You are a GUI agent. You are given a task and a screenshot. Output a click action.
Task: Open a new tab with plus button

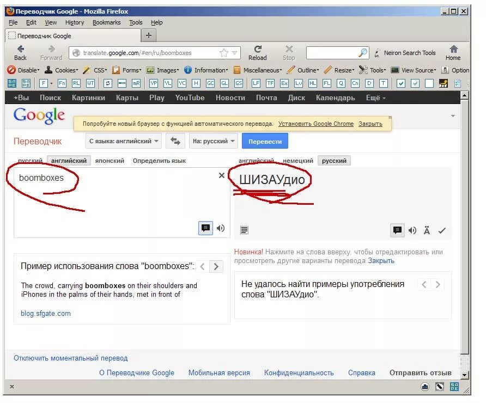[x=149, y=35]
